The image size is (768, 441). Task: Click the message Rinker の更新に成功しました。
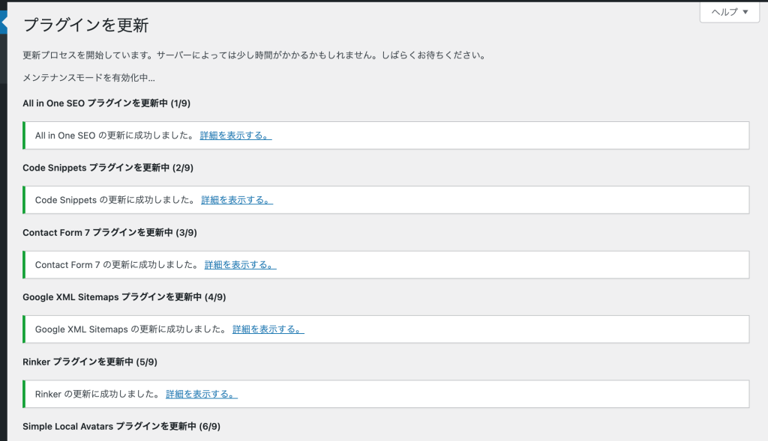click(x=98, y=394)
